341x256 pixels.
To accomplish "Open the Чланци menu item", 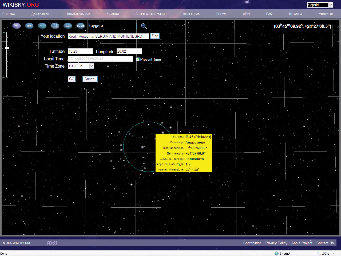I will pos(113,14).
